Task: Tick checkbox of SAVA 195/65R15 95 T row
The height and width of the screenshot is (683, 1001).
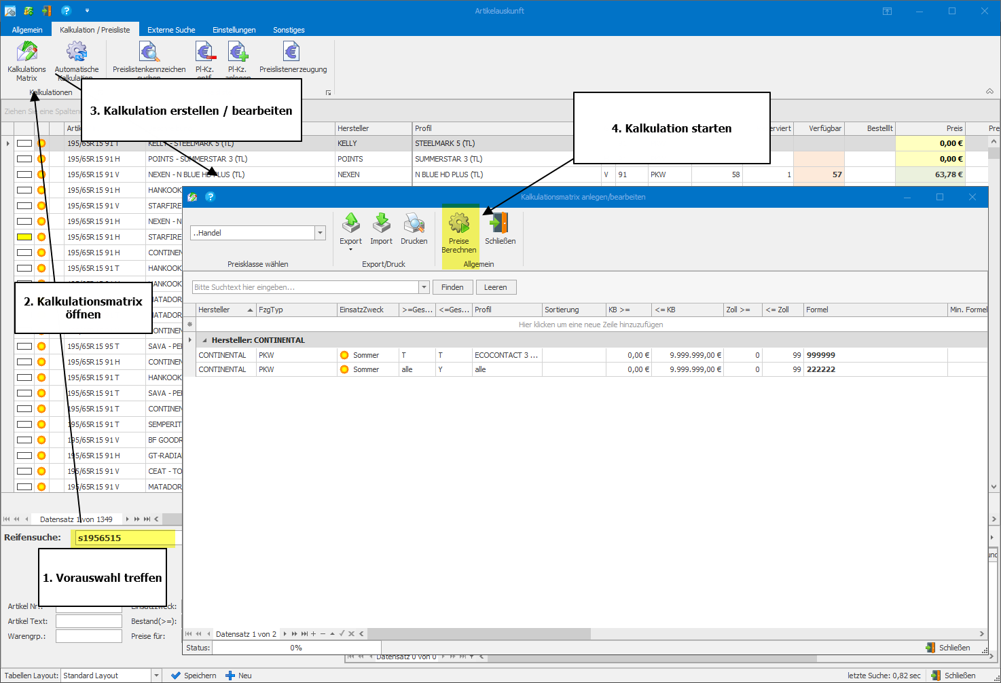Action: click(x=24, y=346)
